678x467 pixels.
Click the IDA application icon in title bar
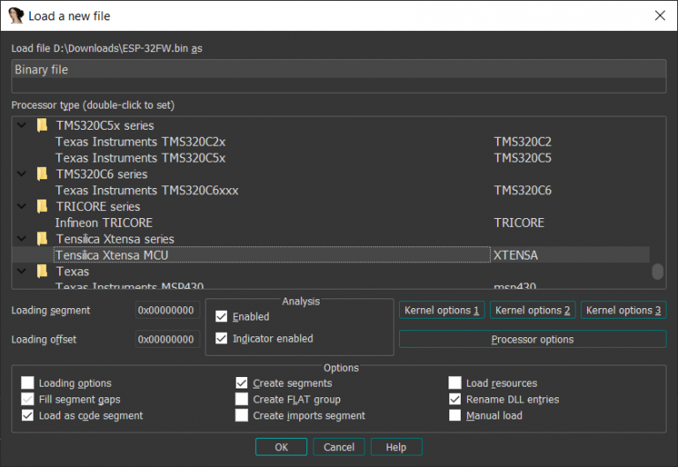tap(16, 15)
